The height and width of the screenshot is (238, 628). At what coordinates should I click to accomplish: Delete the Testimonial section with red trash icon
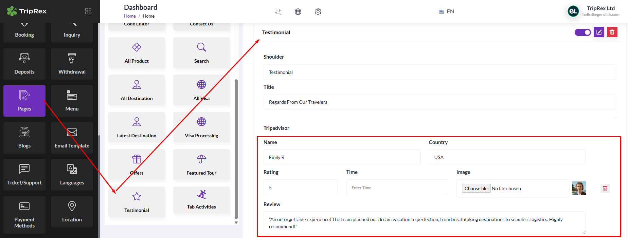coord(612,32)
